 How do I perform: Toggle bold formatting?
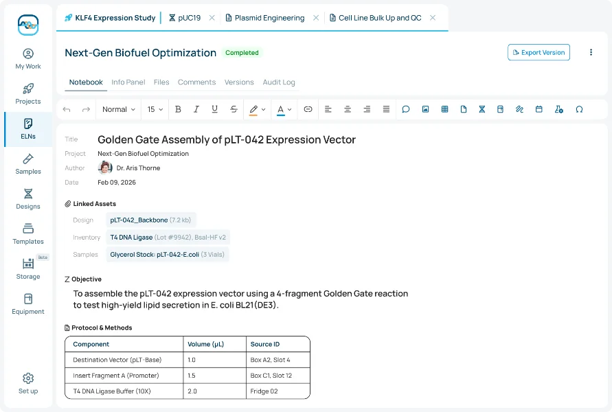(x=178, y=109)
